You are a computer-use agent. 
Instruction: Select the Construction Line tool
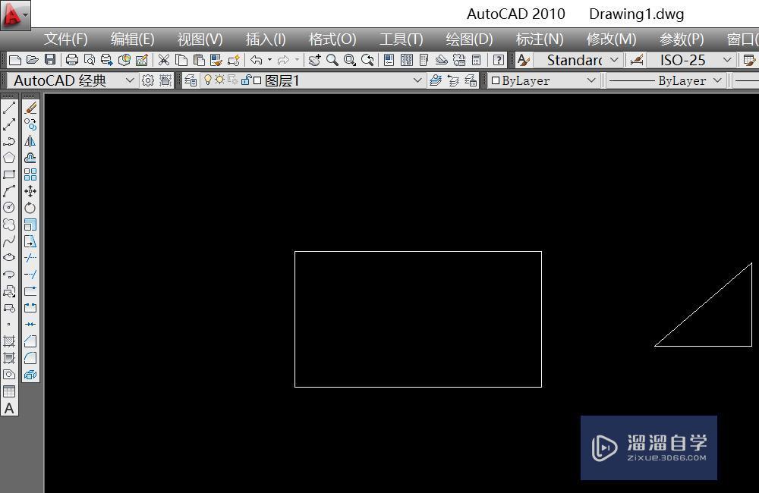9,125
